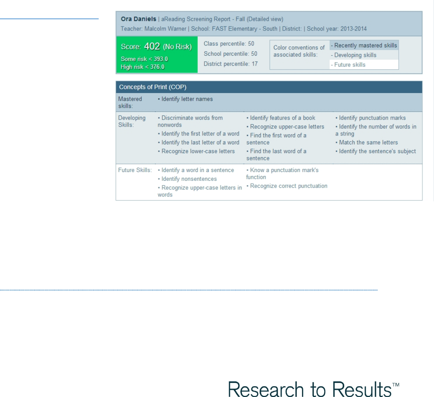Click the High risk < 376.0 line
434x397 pixels.
(142, 67)
